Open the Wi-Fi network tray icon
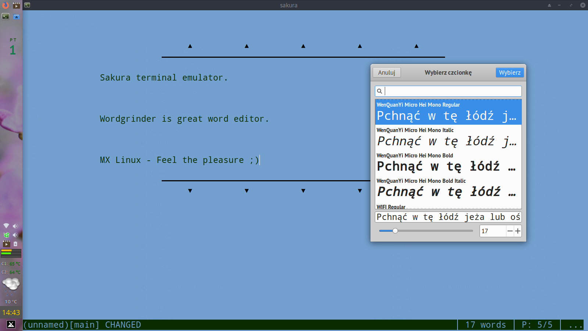This screenshot has height=331, width=588. click(6, 226)
